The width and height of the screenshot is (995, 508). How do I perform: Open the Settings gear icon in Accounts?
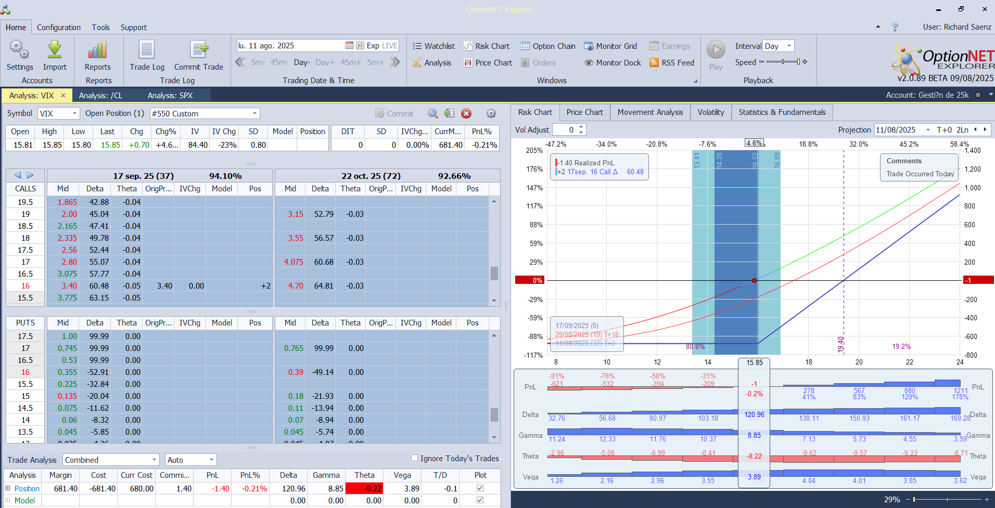pos(20,50)
